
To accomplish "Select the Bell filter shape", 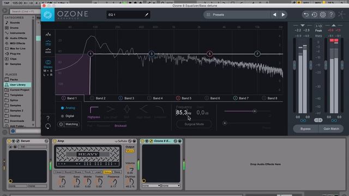I will tap(127, 112).
